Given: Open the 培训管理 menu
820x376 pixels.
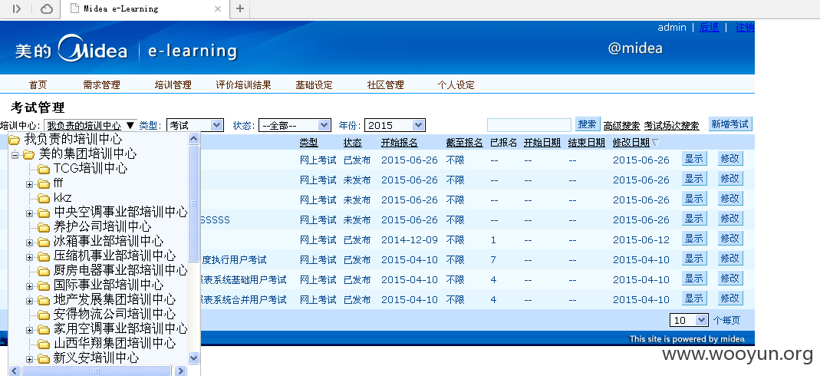Looking at the screenshot, I should (x=173, y=84).
